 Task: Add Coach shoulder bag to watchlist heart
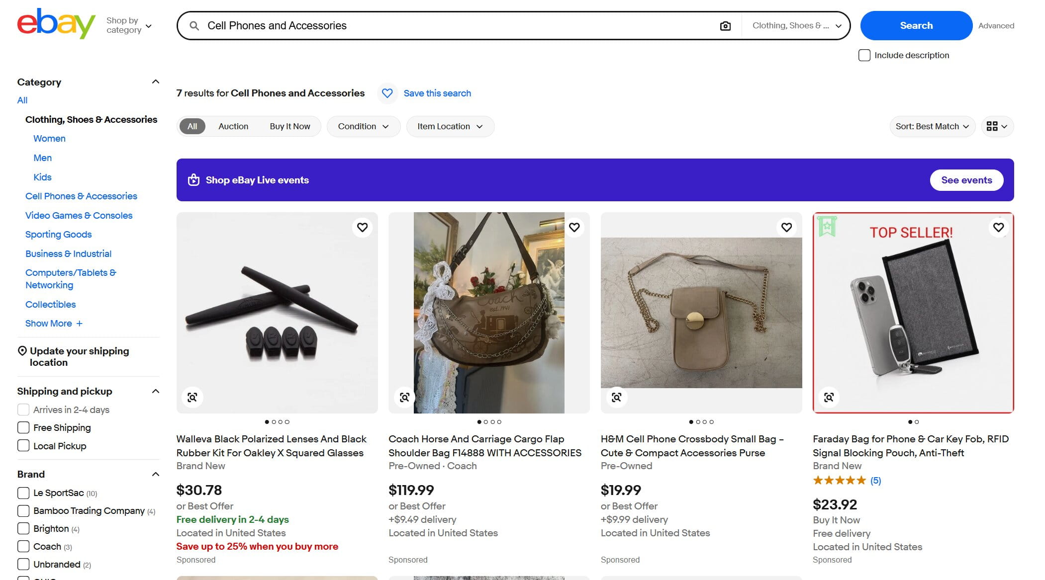(574, 227)
